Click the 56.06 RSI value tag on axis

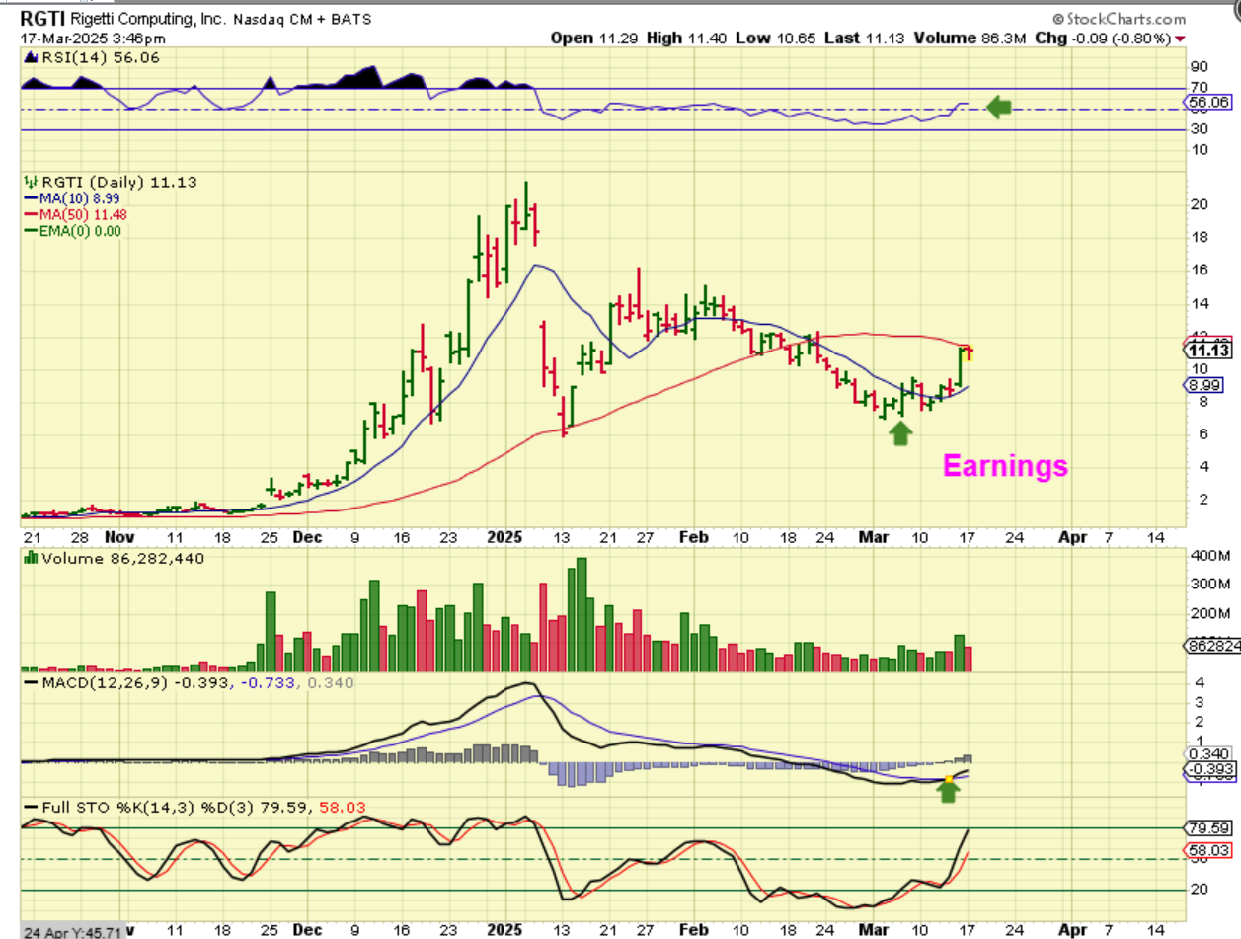click(x=1208, y=101)
